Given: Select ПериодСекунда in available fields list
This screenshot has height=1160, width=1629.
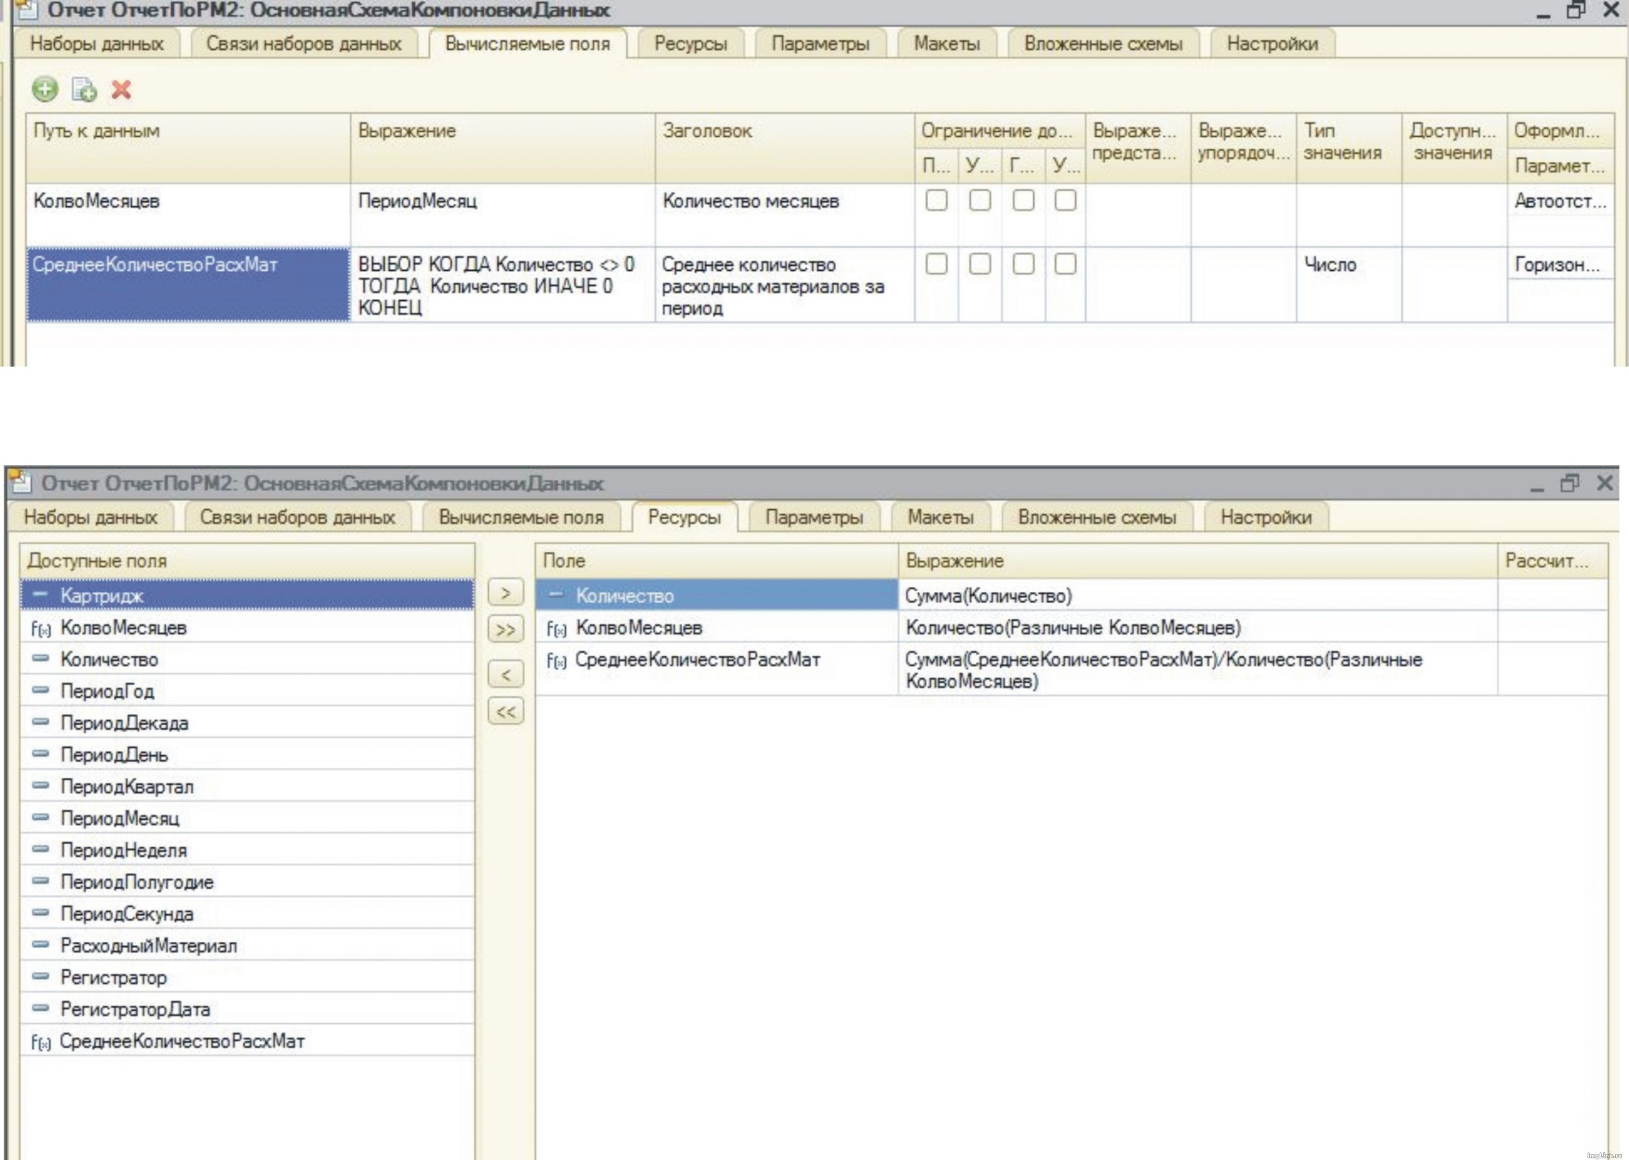Looking at the screenshot, I should coord(247,913).
